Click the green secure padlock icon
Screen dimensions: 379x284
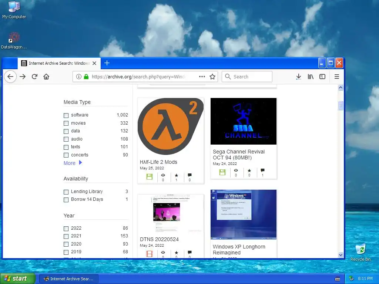pyautogui.click(x=86, y=77)
